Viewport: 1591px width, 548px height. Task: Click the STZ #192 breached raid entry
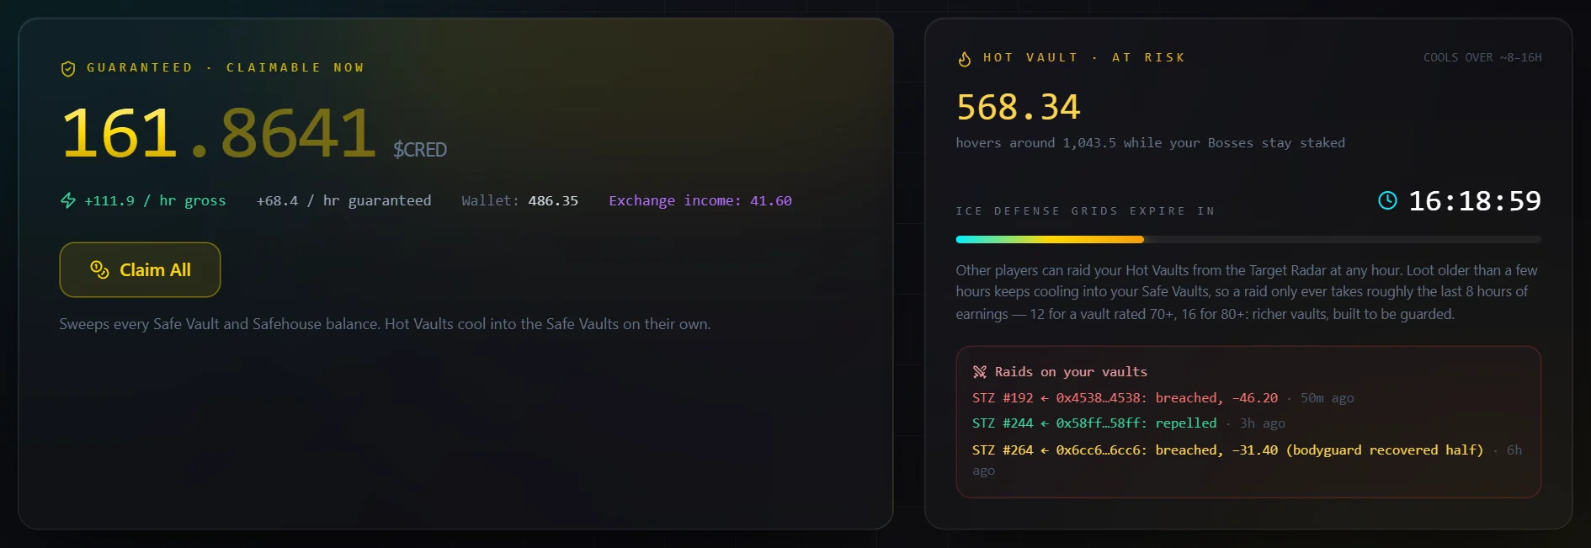pyautogui.click(x=1163, y=398)
